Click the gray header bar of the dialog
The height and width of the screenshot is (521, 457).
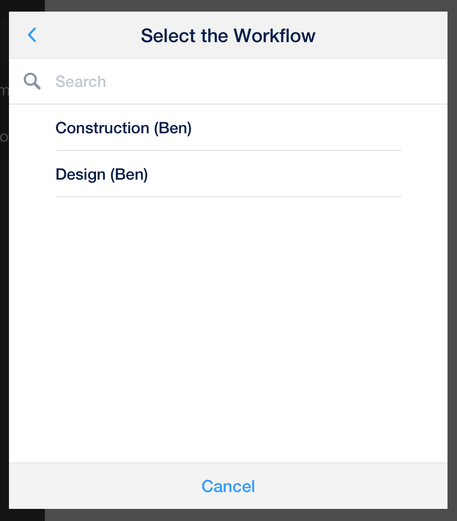pyautogui.click(x=380, y=36)
